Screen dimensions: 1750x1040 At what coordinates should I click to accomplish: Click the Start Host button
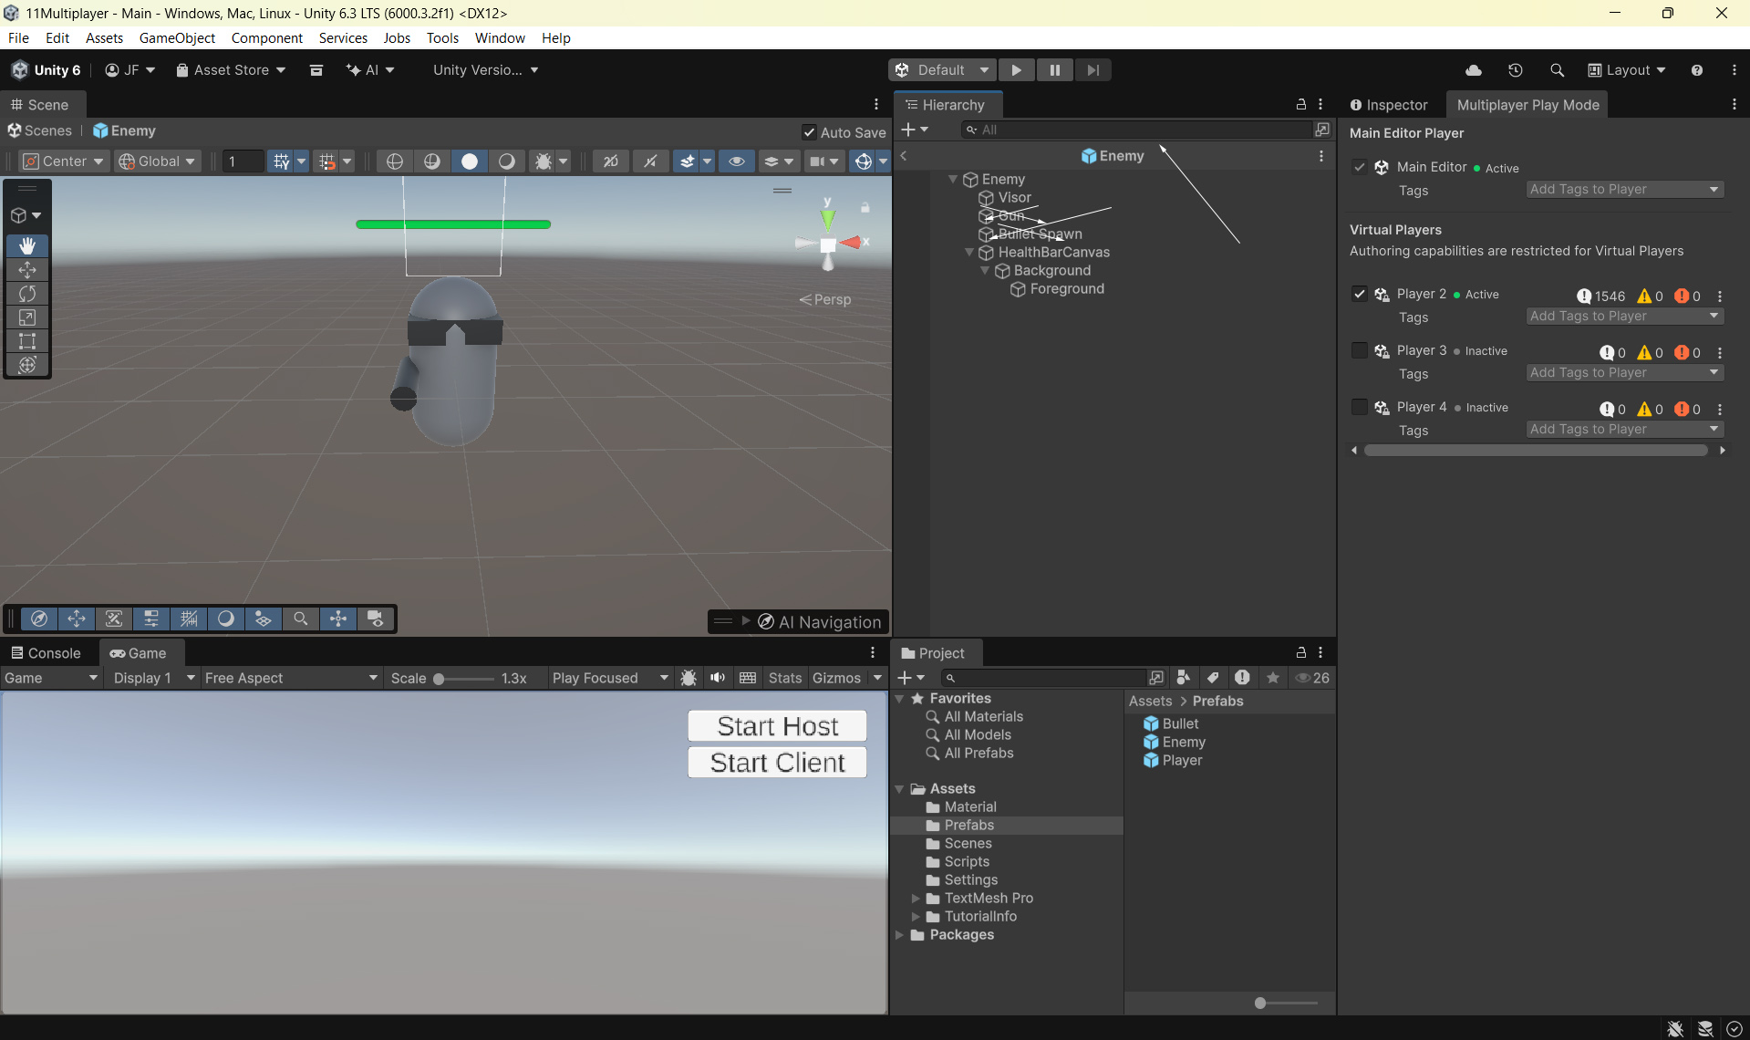(x=777, y=726)
